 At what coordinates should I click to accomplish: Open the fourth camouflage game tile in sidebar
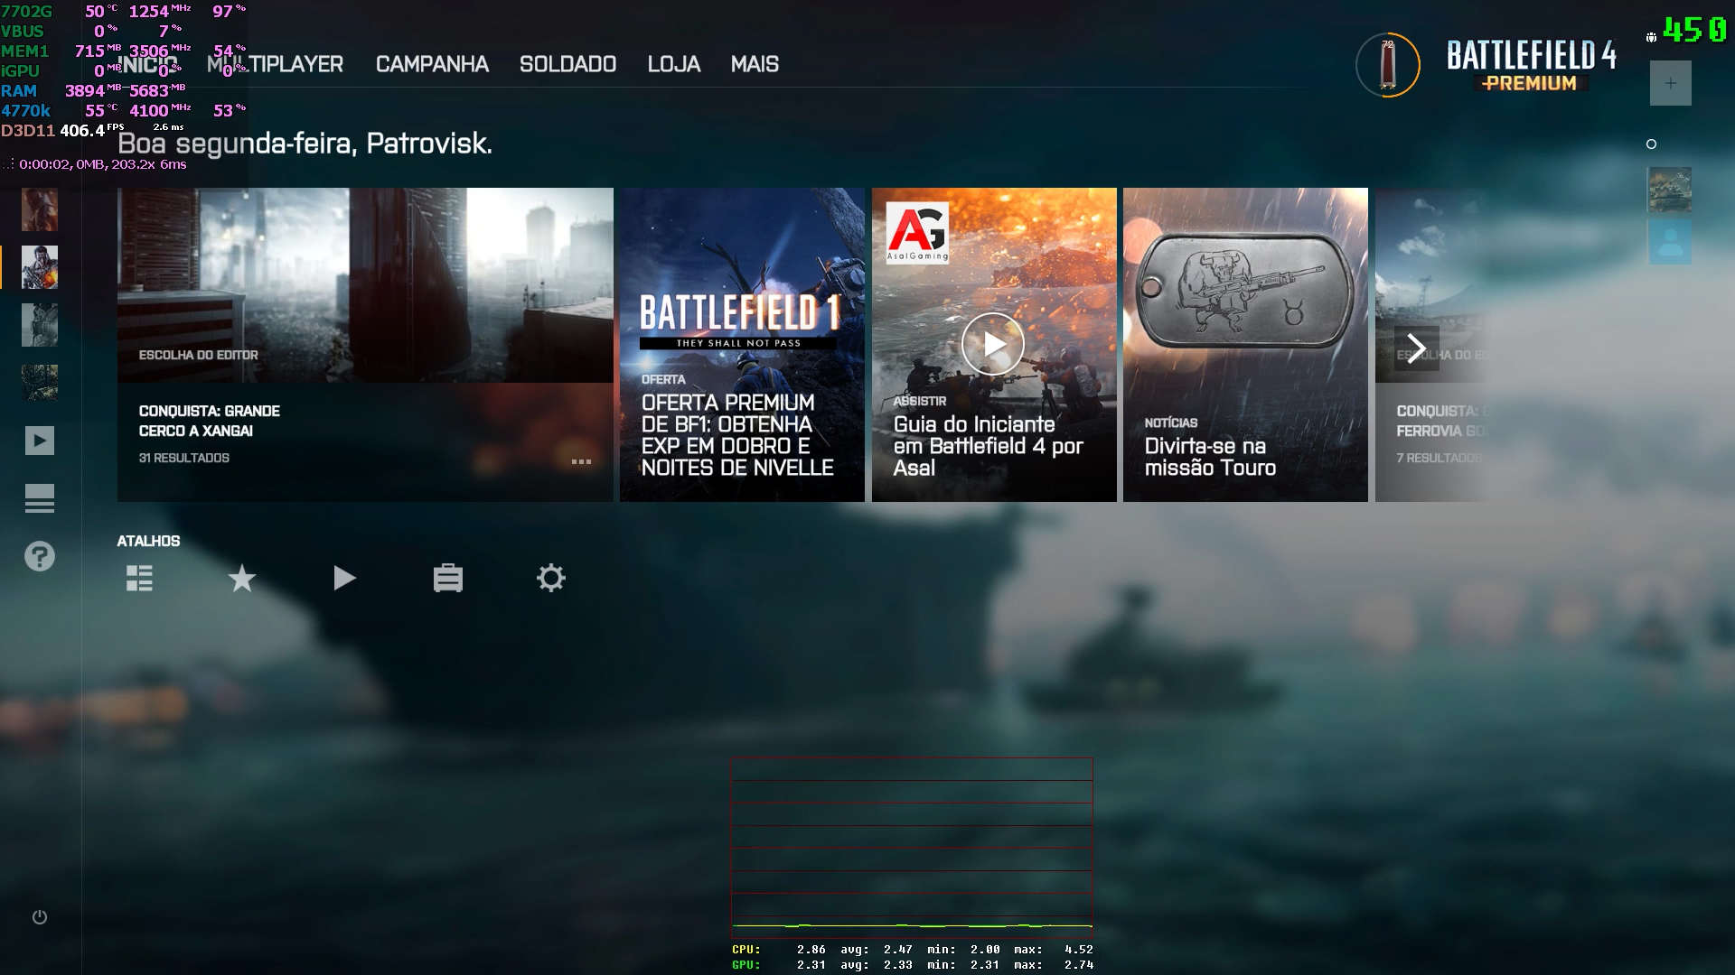[40, 383]
